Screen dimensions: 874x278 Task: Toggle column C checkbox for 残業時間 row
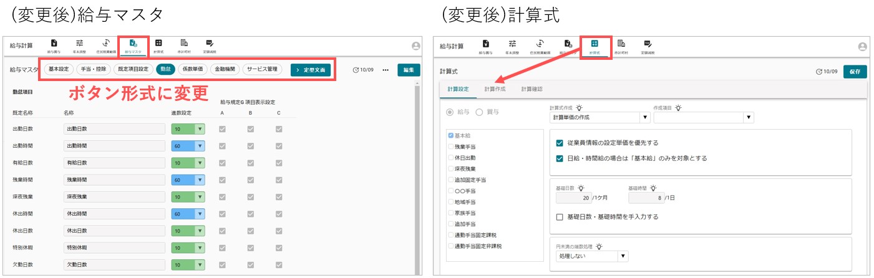[x=279, y=180]
